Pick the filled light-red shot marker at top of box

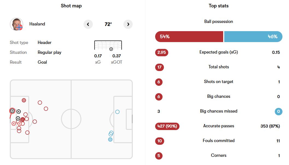24,100
